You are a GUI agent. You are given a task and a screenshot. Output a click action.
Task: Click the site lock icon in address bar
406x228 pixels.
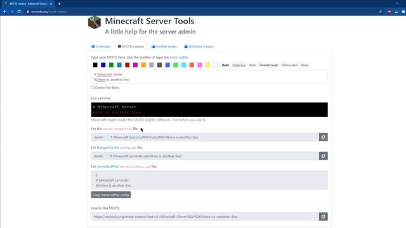point(28,11)
